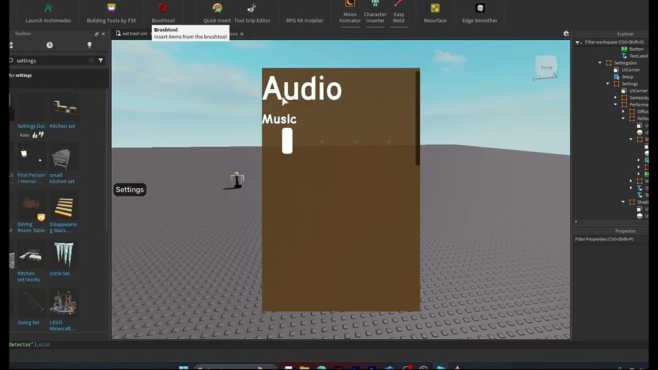Collapse the Performance section in Explorer
Image resolution: width=658 pixels, height=370 pixels.
point(616,104)
